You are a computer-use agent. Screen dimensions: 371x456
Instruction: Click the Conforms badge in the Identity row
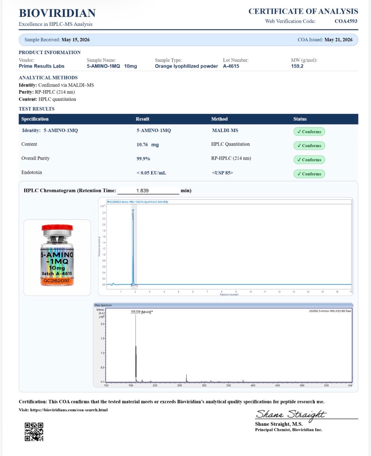pos(309,131)
